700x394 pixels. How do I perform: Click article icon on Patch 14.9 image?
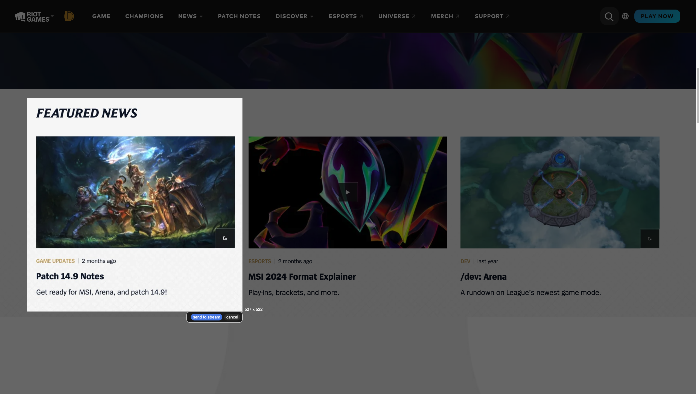(225, 238)
